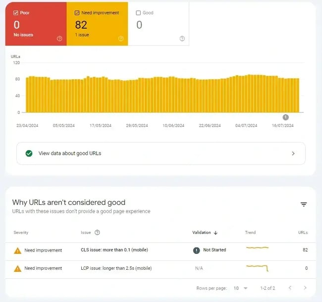Click Not Started status icon
Image resolution: width=322 pixels, height=302 pixels.
(197, 250)
